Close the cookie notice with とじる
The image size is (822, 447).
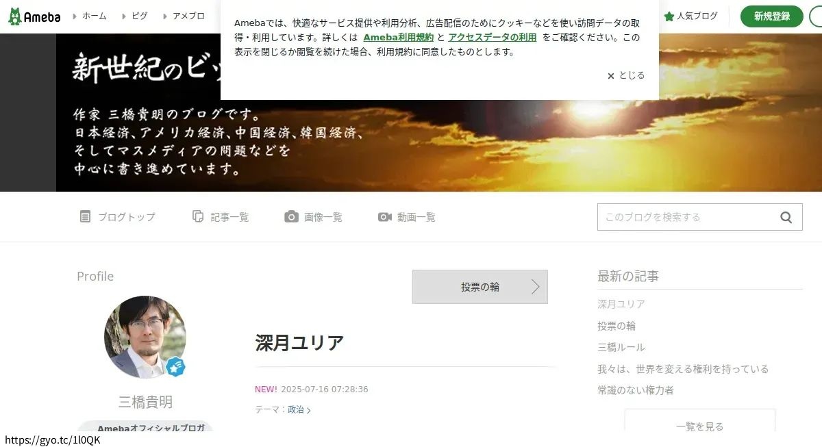pos(626,76)
